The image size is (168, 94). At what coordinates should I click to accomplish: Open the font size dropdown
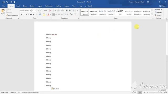(x=36, y=11)
